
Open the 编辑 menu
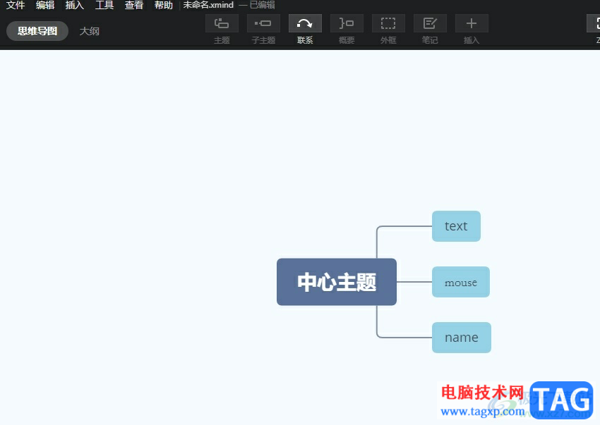tap(45, 5)
